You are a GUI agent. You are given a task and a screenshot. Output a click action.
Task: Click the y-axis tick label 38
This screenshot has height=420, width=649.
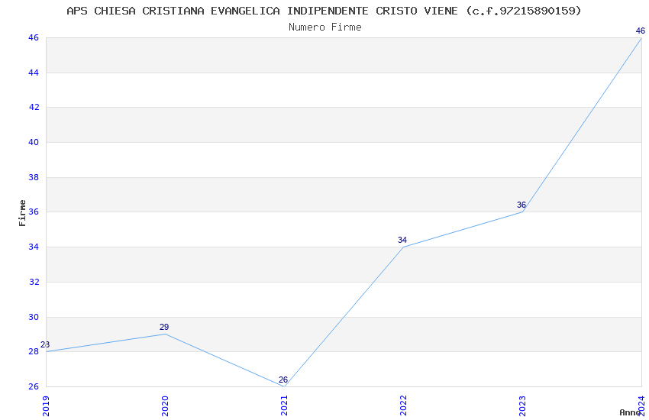[x=34, y=177]
